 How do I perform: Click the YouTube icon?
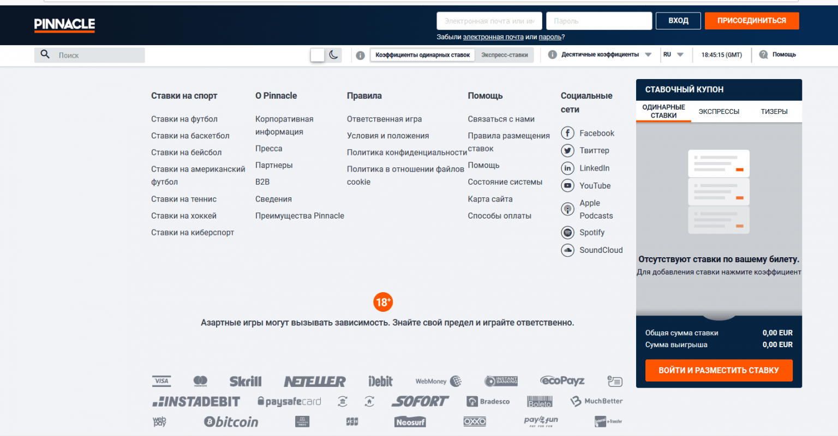pos(567,185)
